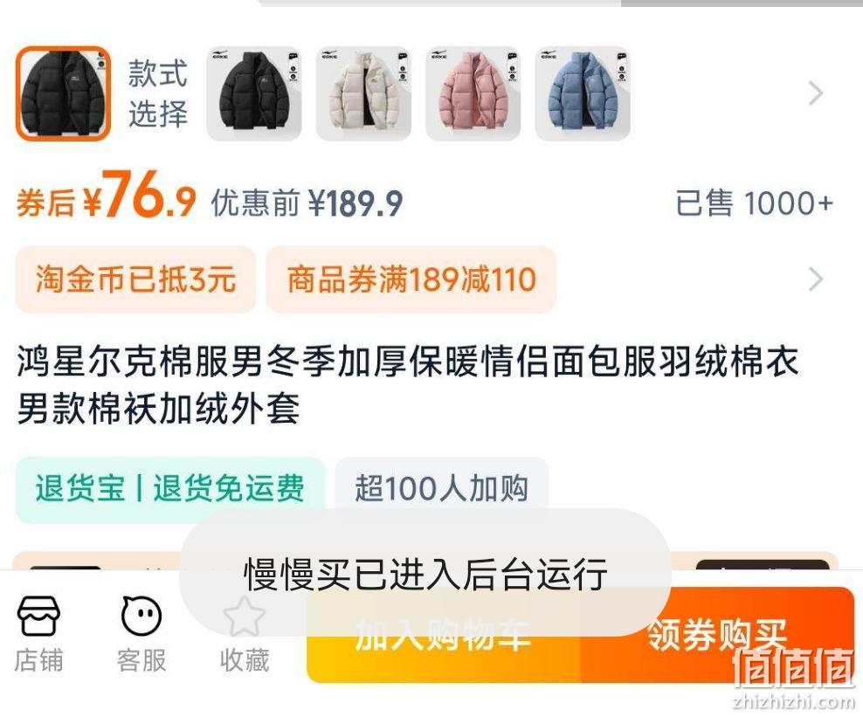Tap the 加入购物车 add to cart button

click(444, 634)
